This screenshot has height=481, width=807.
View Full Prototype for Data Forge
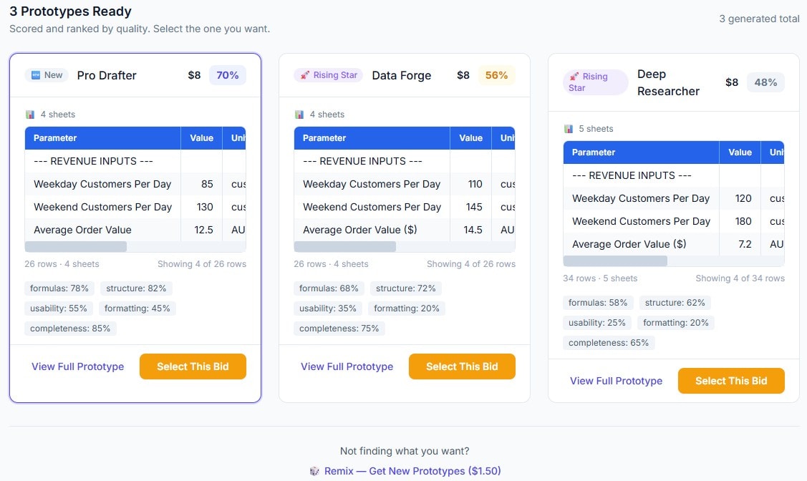(347, 366)
